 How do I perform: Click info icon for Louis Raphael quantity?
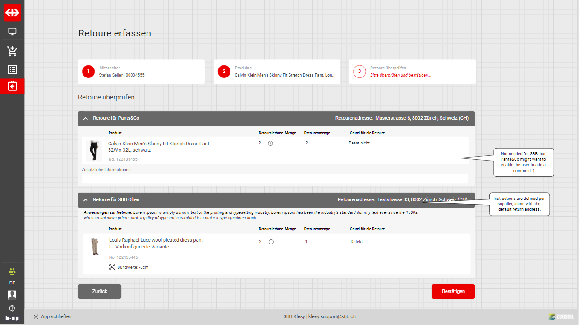tap(271, 242)
